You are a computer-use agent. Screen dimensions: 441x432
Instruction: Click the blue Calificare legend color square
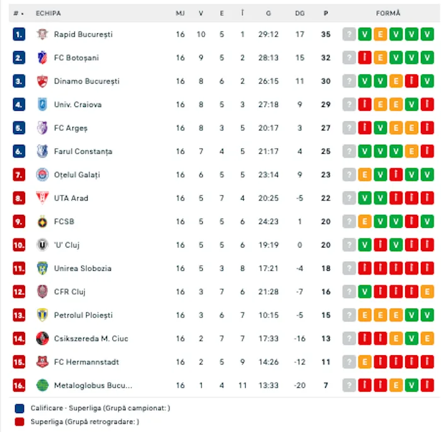click(20, 408)
